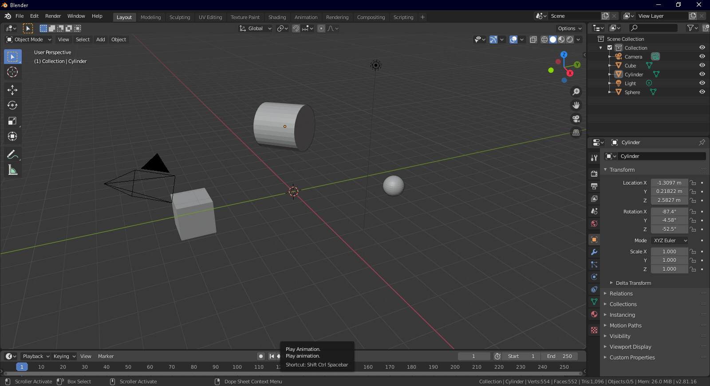Activate the 3D Cursor tool
The image size is (710, 386).
(x=12, y=72)
